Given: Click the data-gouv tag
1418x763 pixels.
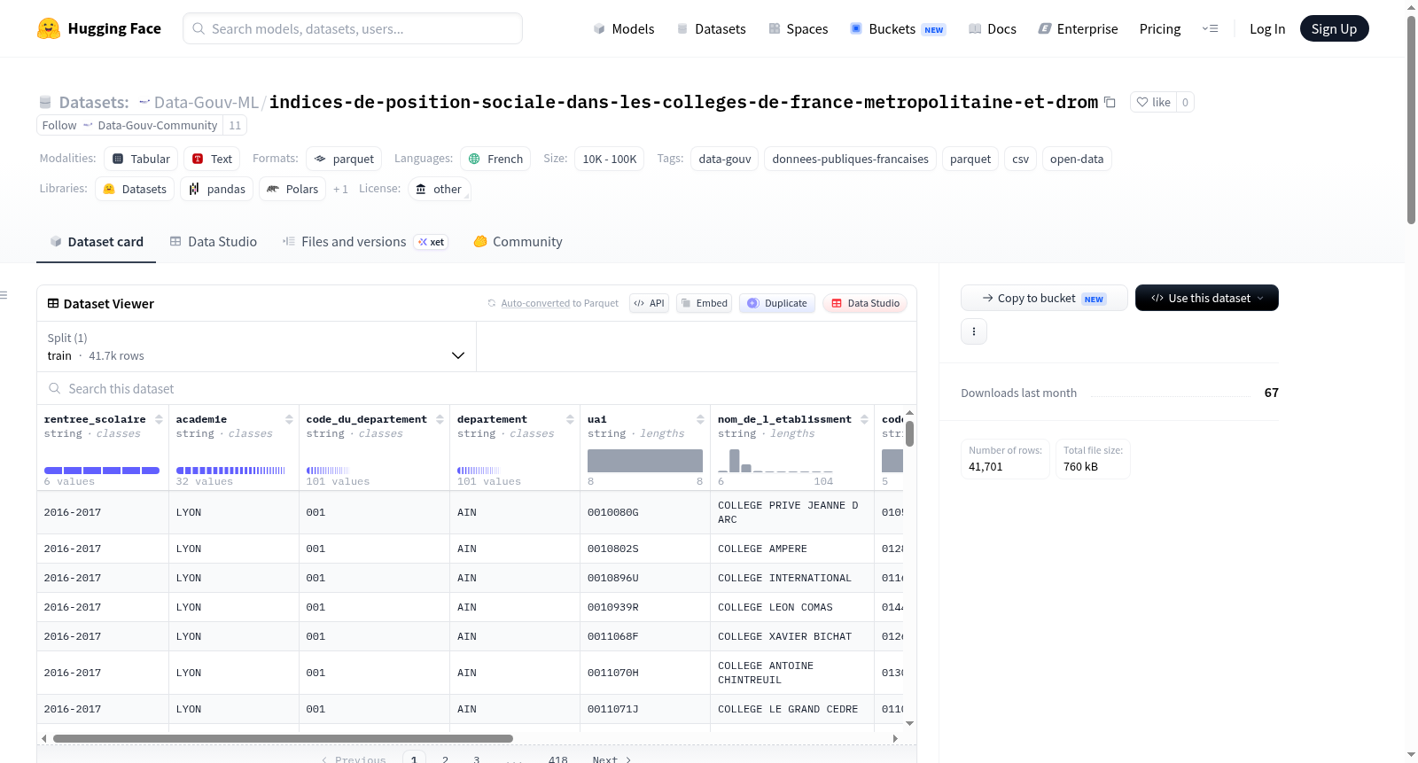Looking at the screenshot, I should point(725,159).
